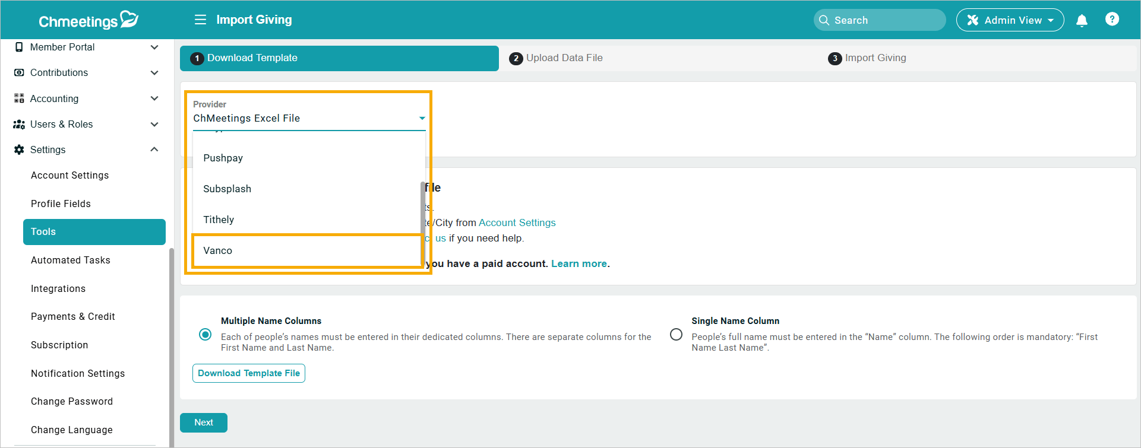Screen dimensions: 1141x448
Task: Click the Import Giving page title
Action: (x=254, y=20)
